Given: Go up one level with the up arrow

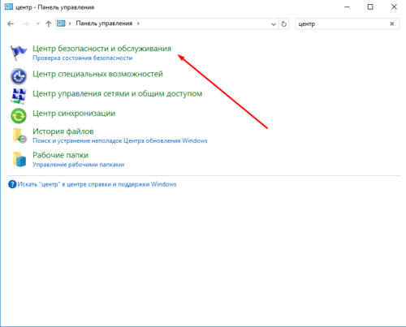Looking at the screenshot, I should (49, 24).
